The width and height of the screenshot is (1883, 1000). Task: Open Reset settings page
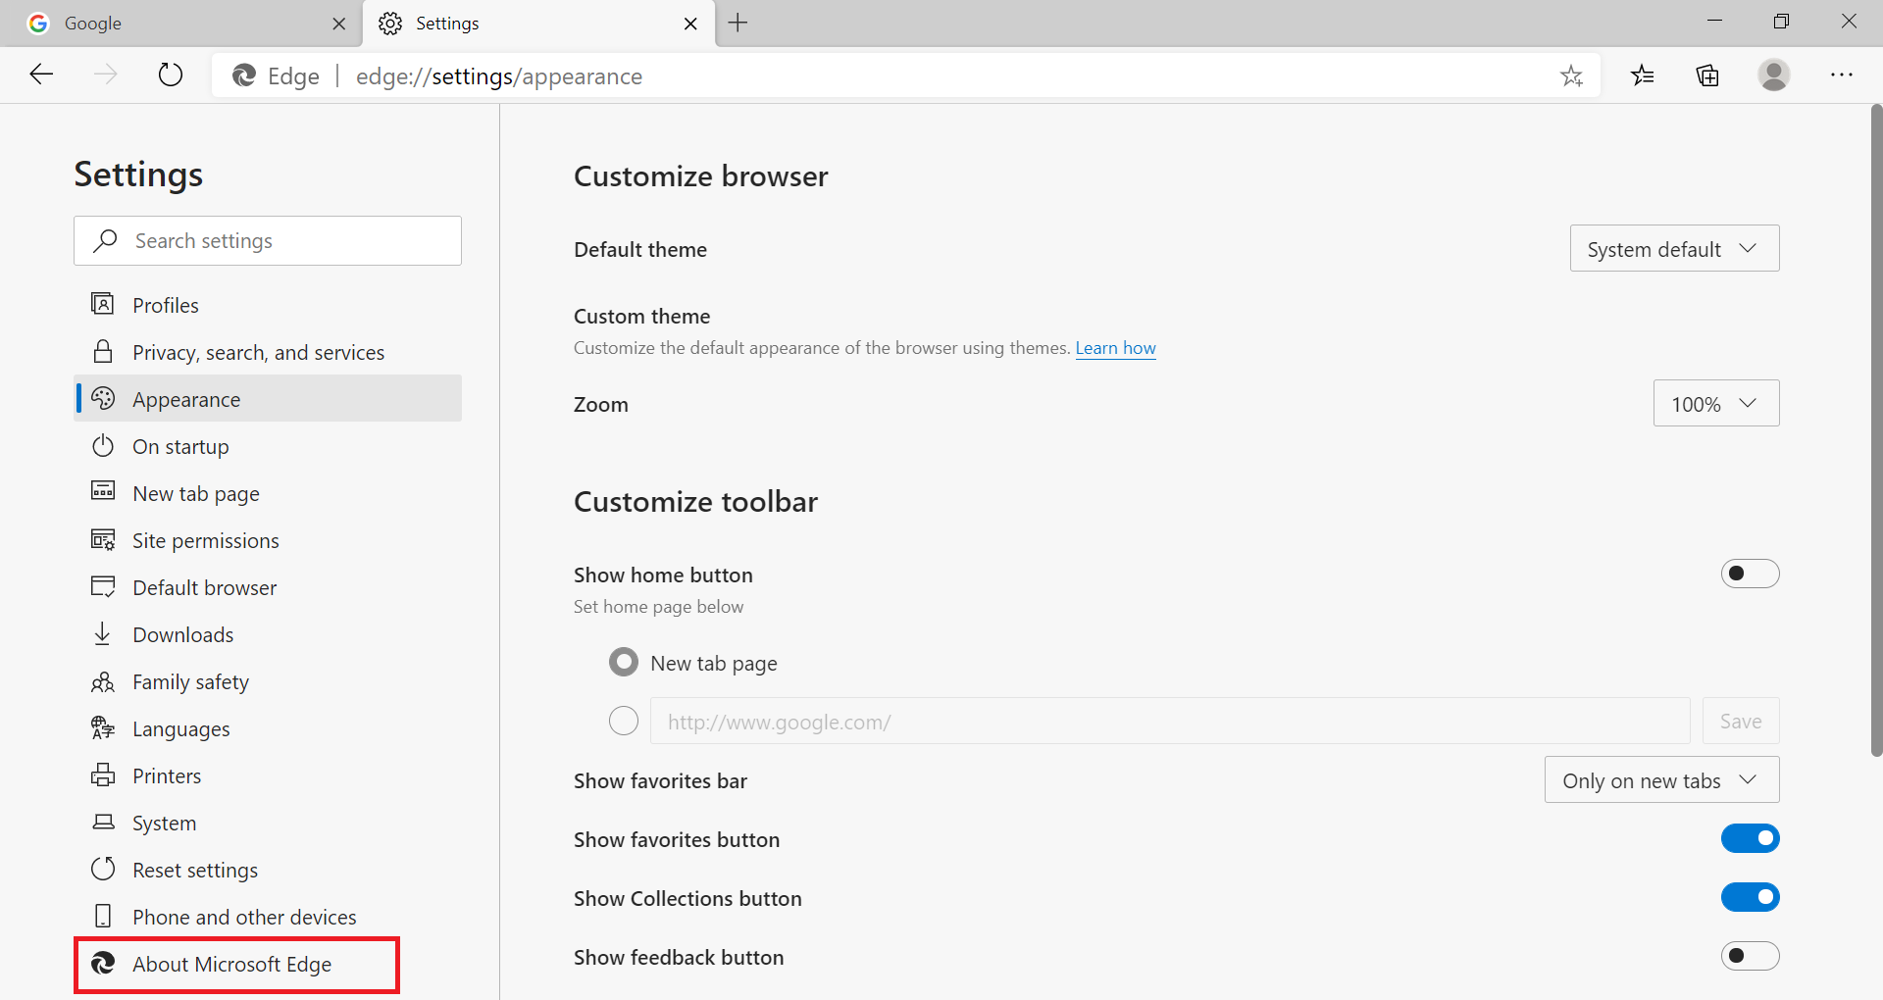(268, 870)
